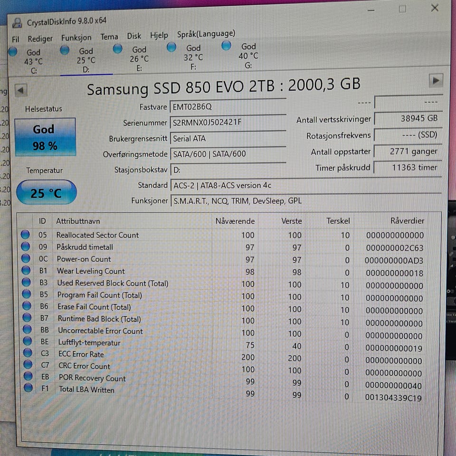Click the CrystalDiskInfo app icon in title bar
The height and width of the screenshot is (456, 456).
point(17,23)
